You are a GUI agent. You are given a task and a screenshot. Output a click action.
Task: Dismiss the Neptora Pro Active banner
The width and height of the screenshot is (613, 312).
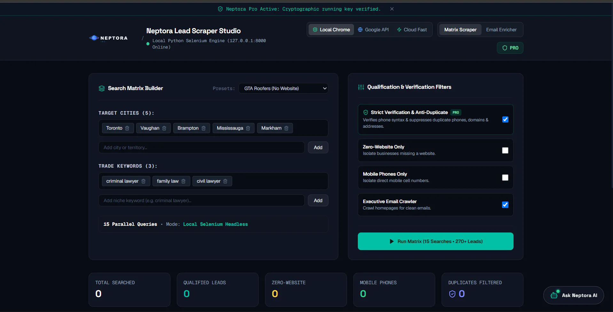pos(392,9)
